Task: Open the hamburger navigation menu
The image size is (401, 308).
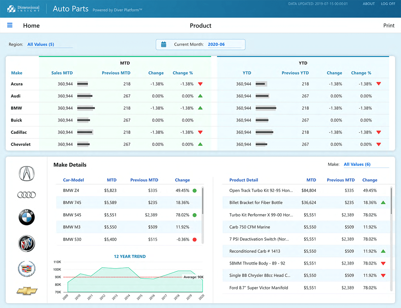Action: (10, 25)
